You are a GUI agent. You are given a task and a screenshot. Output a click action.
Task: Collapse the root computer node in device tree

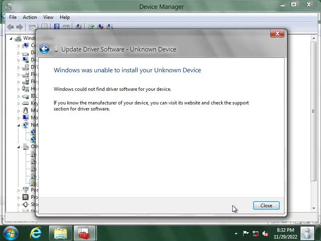(x=11, y=39)
